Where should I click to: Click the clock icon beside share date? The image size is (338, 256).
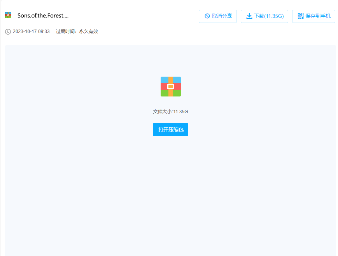[x=8, y=32]
